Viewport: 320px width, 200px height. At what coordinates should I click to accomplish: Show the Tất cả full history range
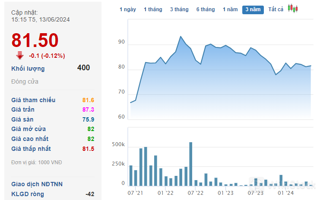coord(276,9)
